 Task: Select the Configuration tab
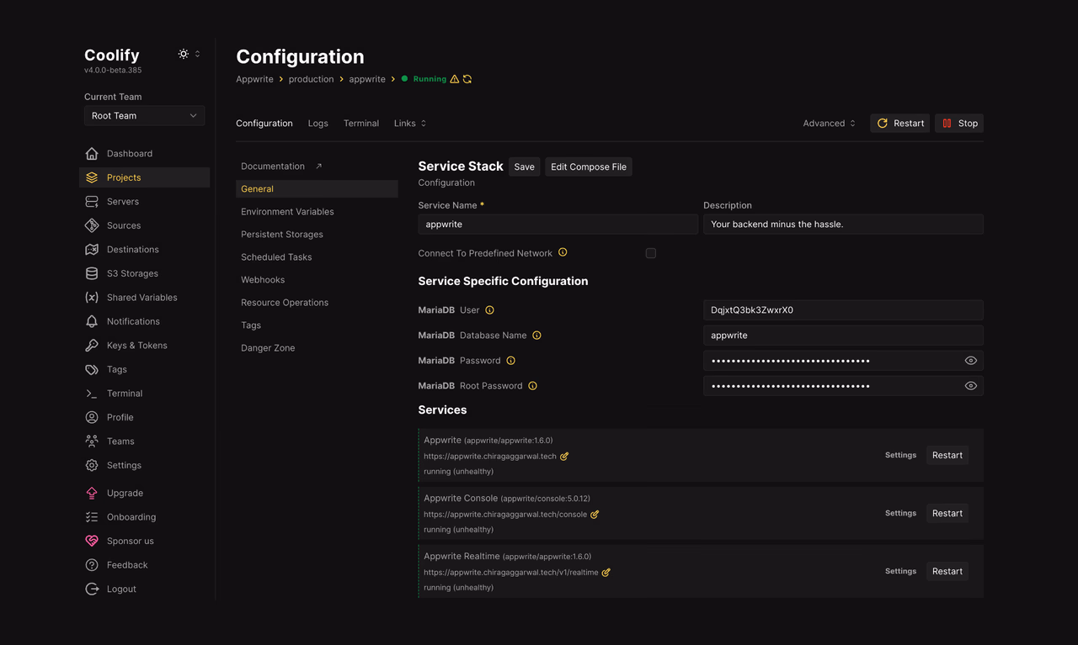(264, 124)
